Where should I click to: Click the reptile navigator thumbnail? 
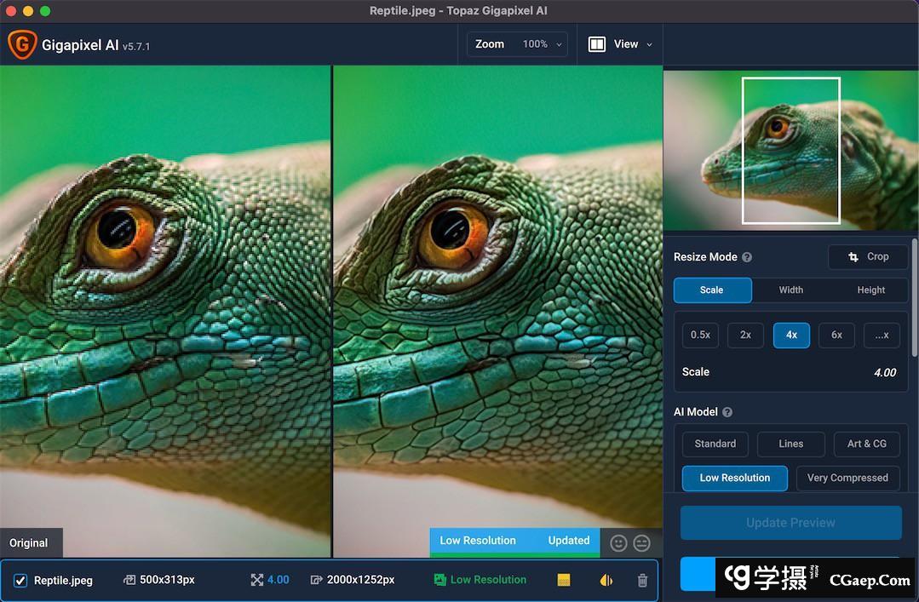point(790,150)
